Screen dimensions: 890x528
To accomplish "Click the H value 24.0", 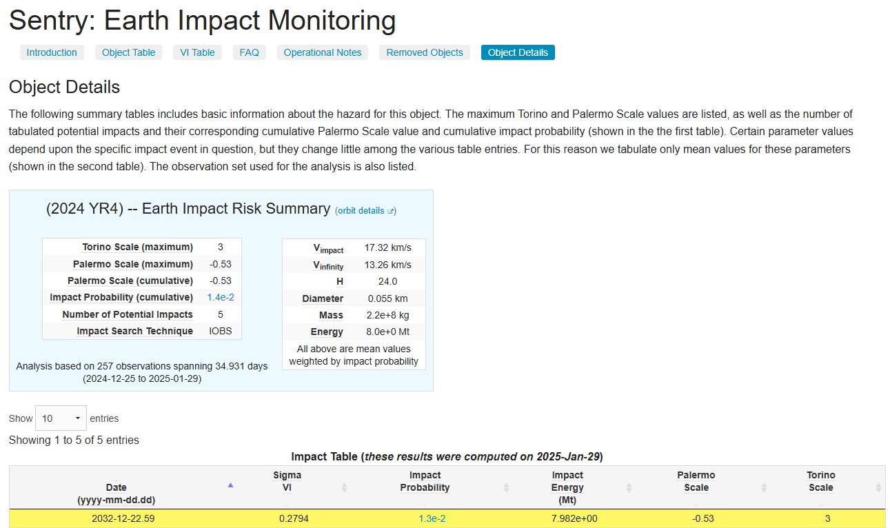I will (x=388, y=281).
